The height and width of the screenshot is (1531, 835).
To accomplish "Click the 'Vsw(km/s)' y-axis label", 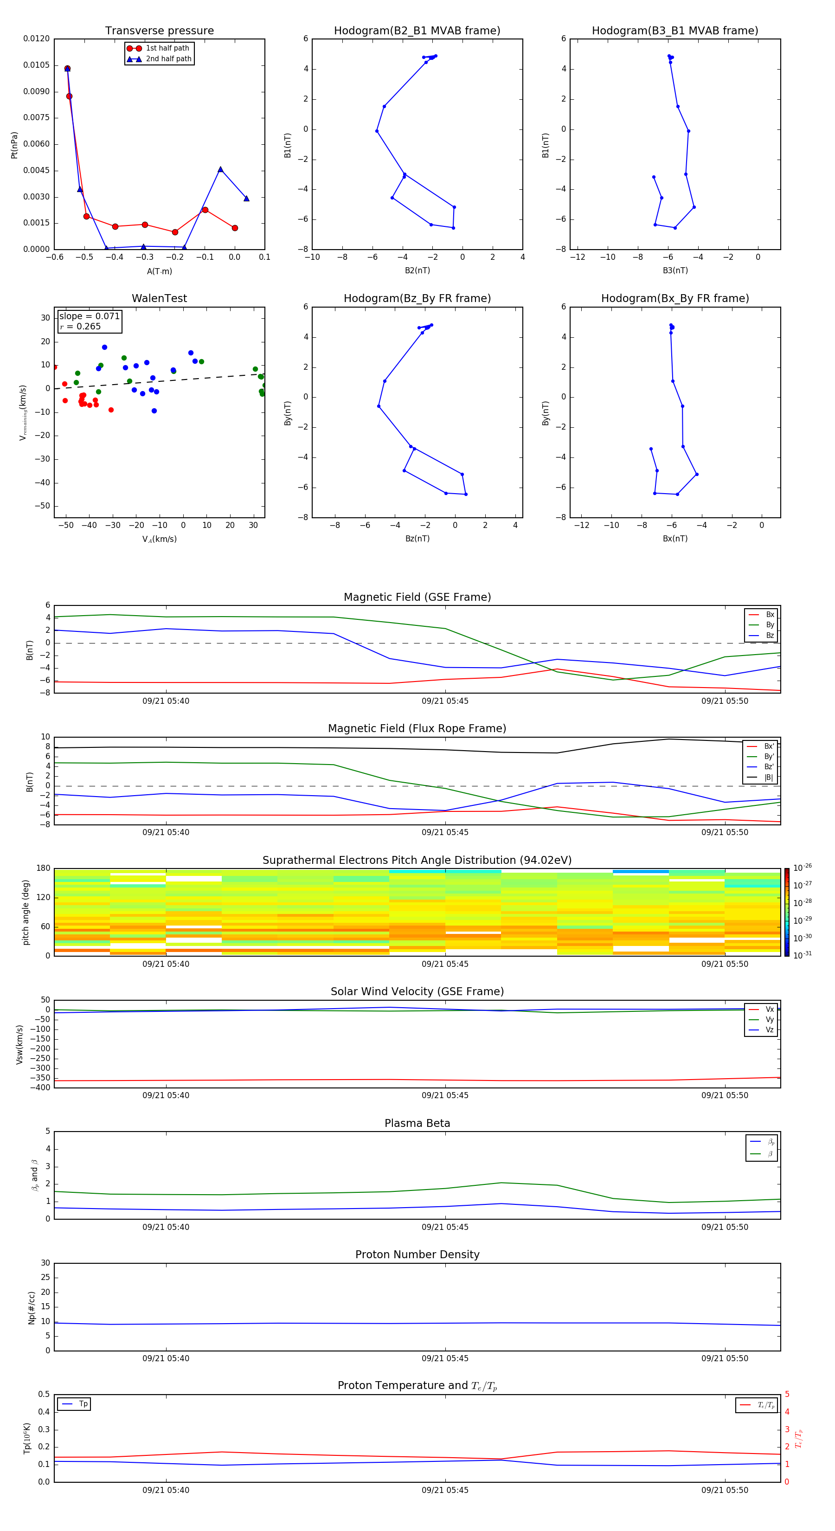I will coord(19,1044).
